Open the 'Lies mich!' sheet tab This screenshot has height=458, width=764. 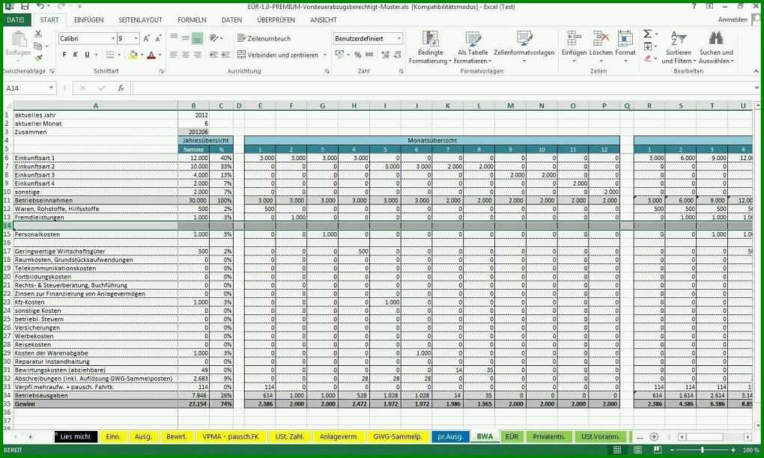click(x=76, y=436)
